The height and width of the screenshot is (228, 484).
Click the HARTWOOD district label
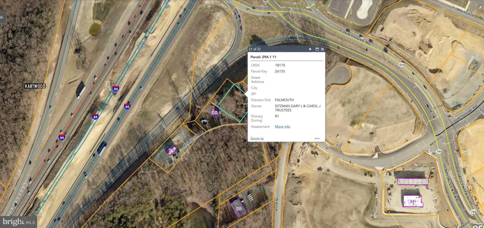[35, 86]
